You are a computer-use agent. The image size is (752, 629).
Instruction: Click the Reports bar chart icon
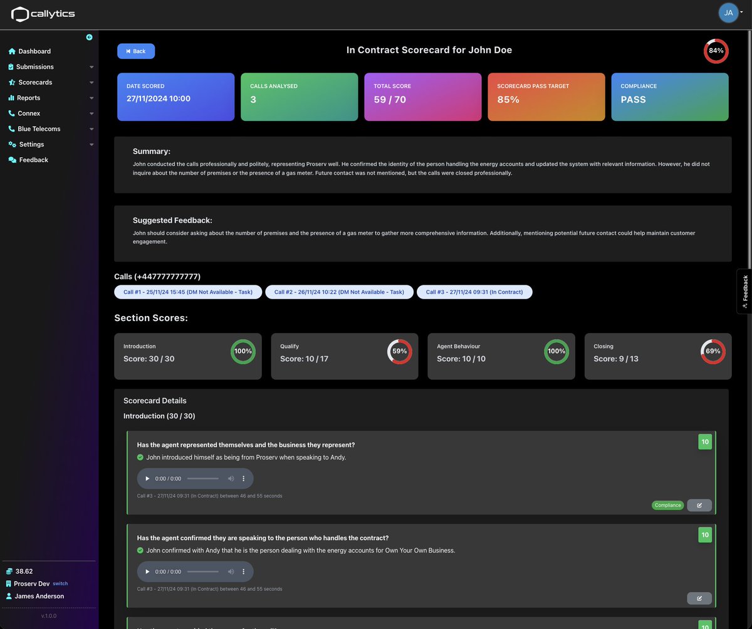tap(11, 98)
